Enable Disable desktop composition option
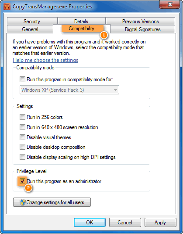Image resolution: width=183 pixels, height=234 pixels. click(22, 147)
